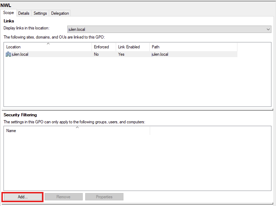Screen dimensions: 276x206
Task: Select the Scope tab
Action: click(x=8, y=13)
